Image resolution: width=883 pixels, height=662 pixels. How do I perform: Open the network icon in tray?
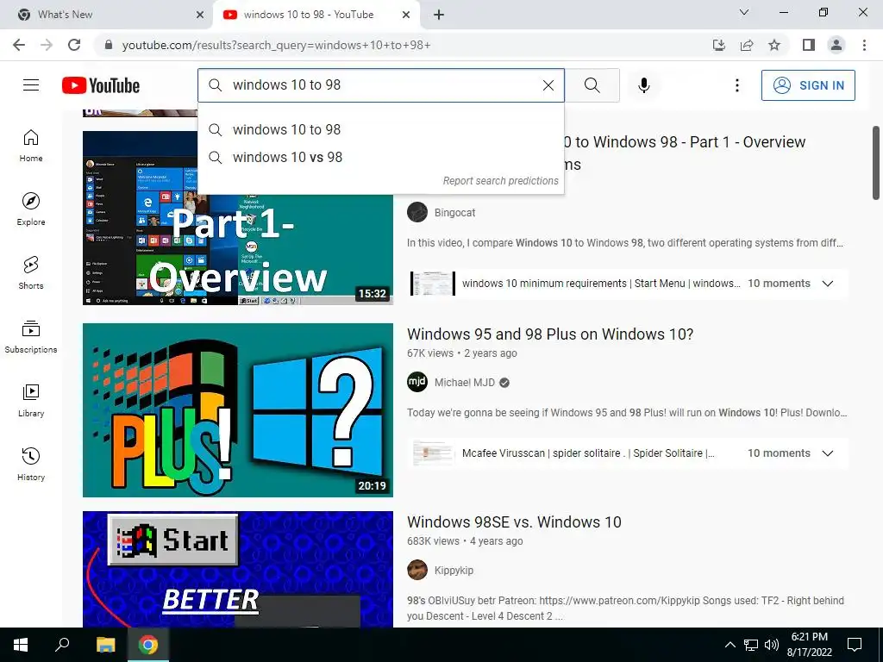pyautogui.click(x=751, y=645)
